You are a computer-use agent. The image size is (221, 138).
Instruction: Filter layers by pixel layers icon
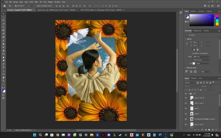tap(198, 83)
